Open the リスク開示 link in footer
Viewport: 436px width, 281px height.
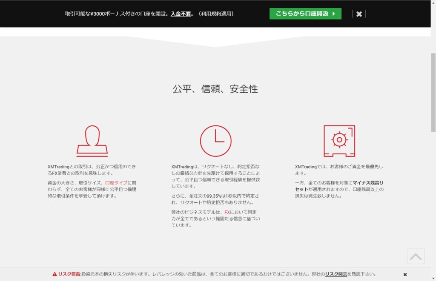point(336,274)
